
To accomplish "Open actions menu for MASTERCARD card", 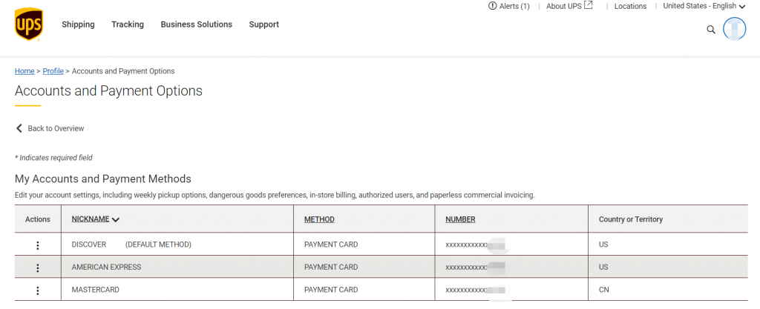I will 38,290.
